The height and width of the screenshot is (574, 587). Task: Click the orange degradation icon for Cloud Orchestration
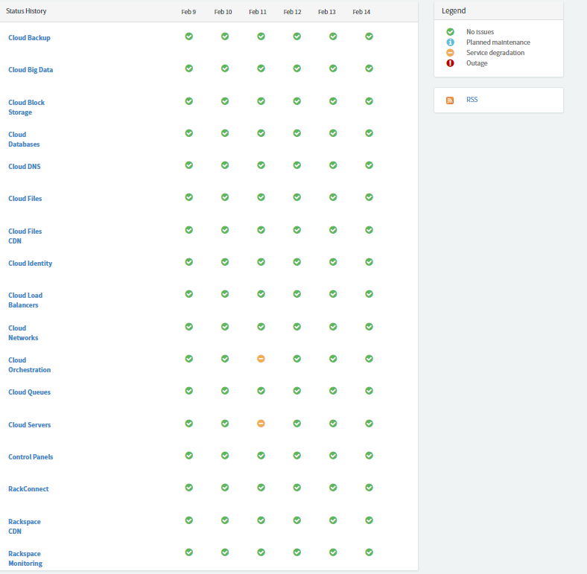pyautogui.click(x=261, y=359)
